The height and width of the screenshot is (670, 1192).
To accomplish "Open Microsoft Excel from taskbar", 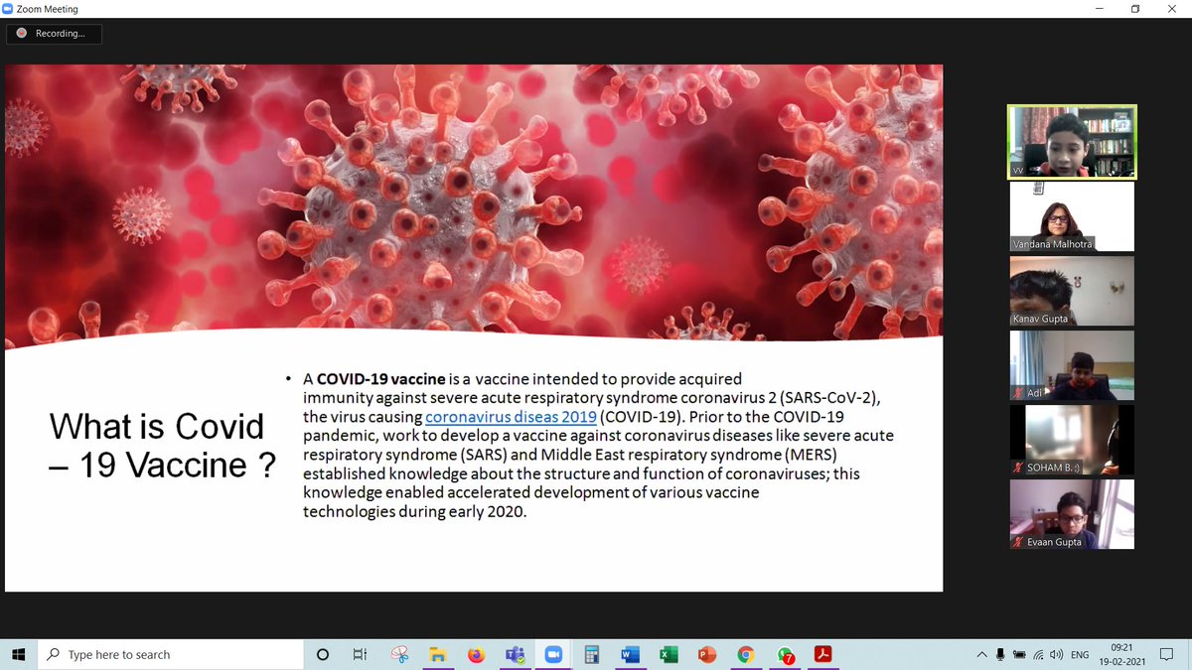I will (669, 654).
